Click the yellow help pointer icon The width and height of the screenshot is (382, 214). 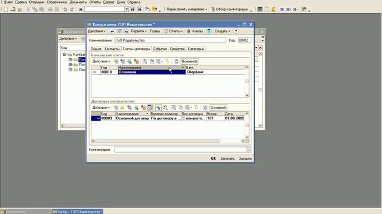tap(155, 10)
